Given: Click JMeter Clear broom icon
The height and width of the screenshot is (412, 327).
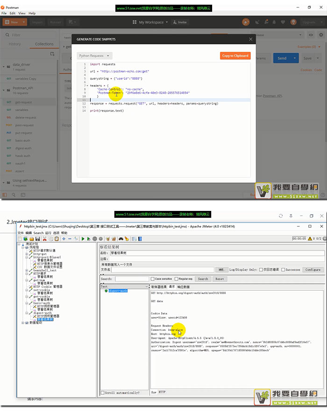Looking at the screenshot, I should tap(107, 238).
